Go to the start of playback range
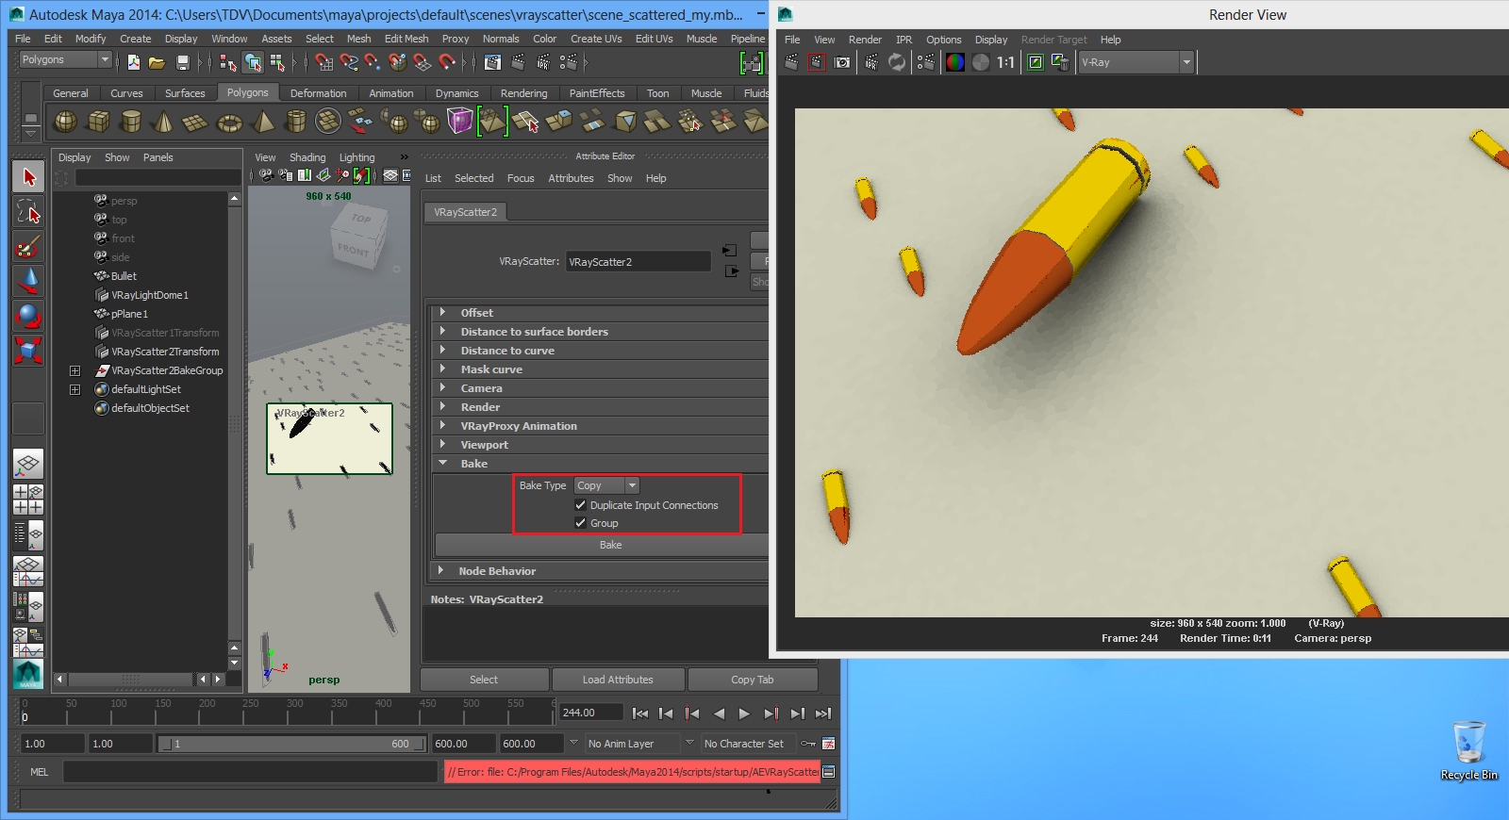Image resolution: width=1509 pixels, height=820 pixels. coord(640,713)
